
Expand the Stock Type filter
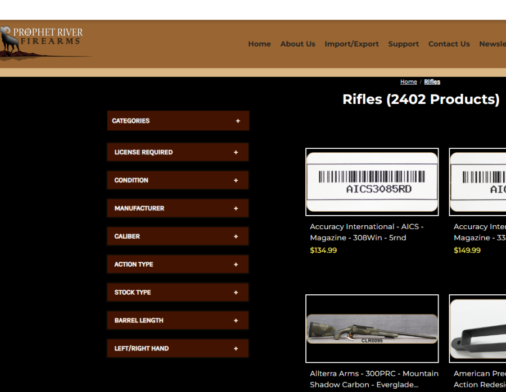[x=178, y=293]
